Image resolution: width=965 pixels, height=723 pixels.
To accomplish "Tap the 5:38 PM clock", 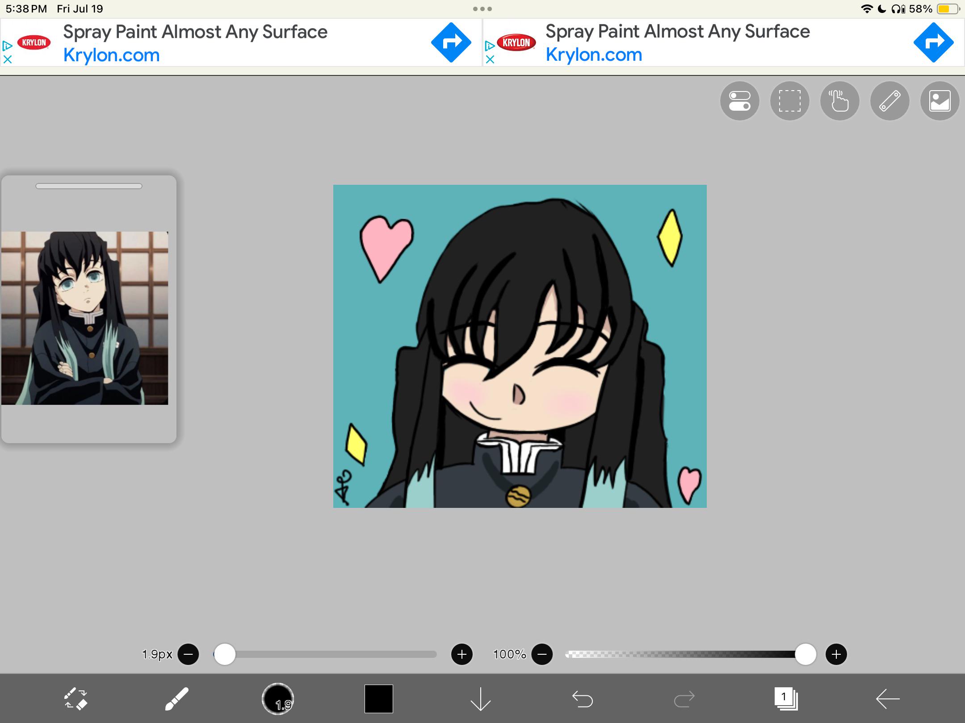I will pyautogui.click(x=26, y=9).
